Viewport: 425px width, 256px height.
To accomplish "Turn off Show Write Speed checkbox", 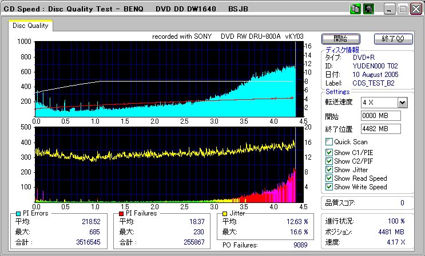I will point(328,186).
